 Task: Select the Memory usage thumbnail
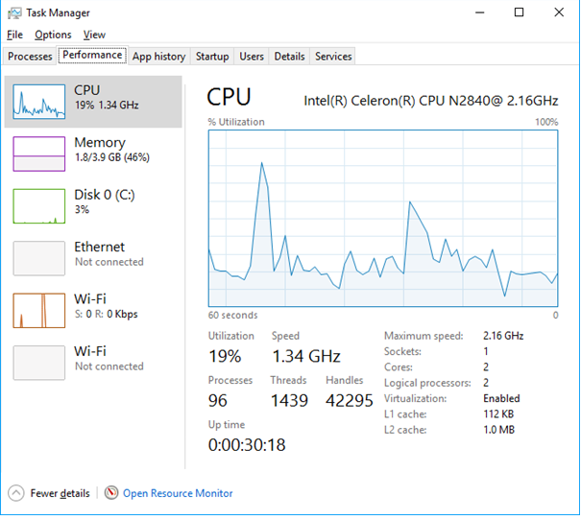(38, 152)
